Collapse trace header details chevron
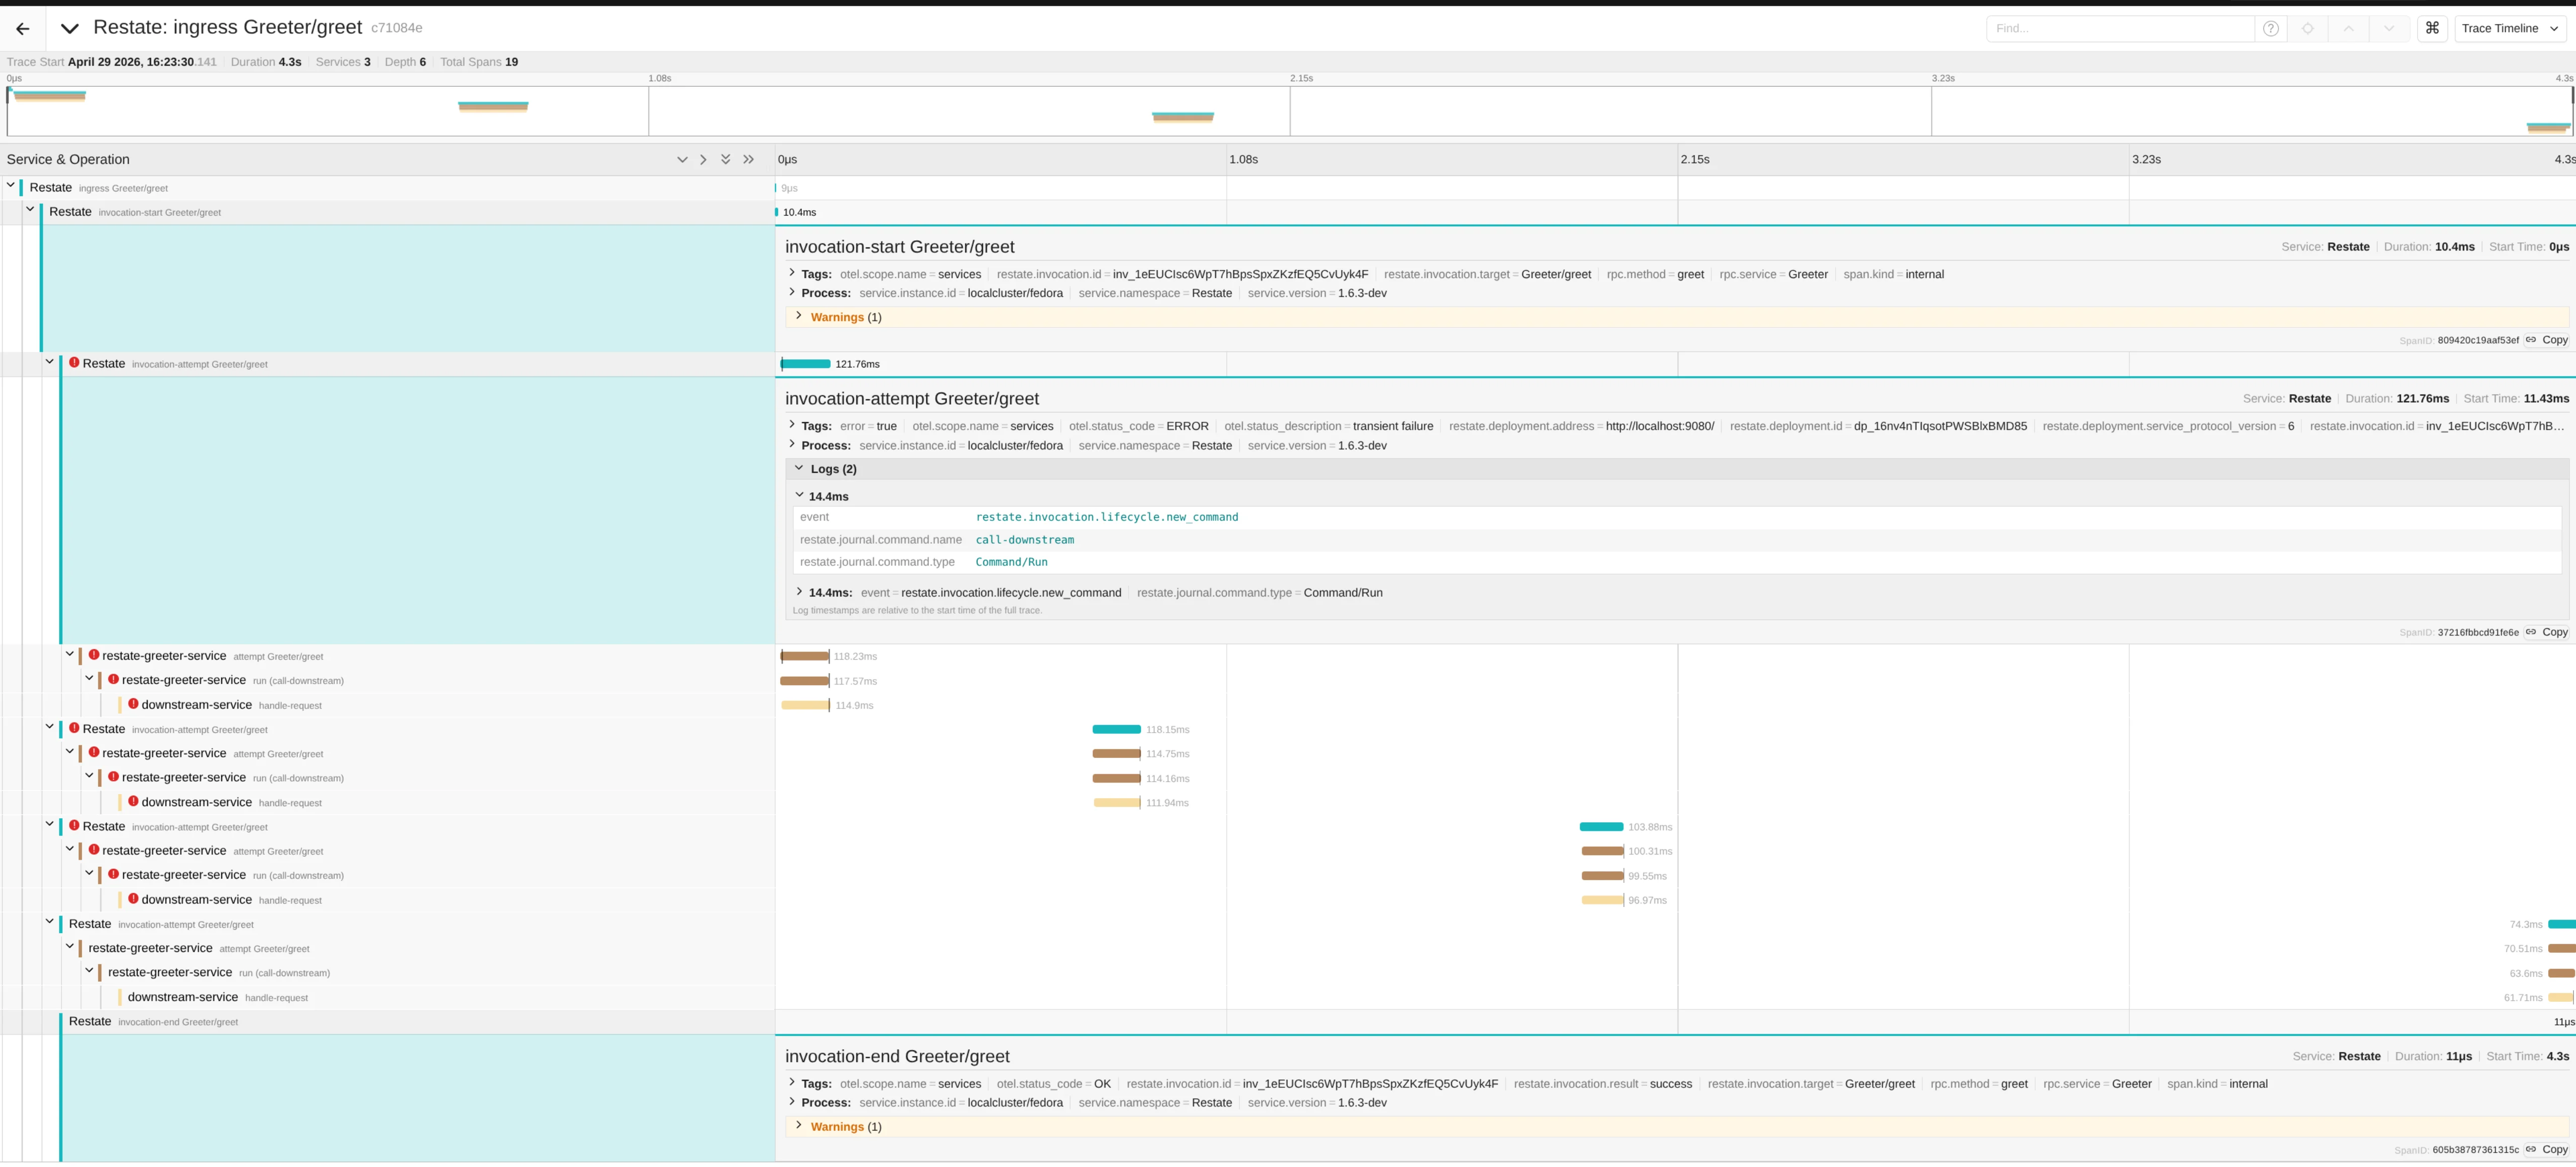The height and width of the screenshot is (1167, 2576). pos(69,29)
